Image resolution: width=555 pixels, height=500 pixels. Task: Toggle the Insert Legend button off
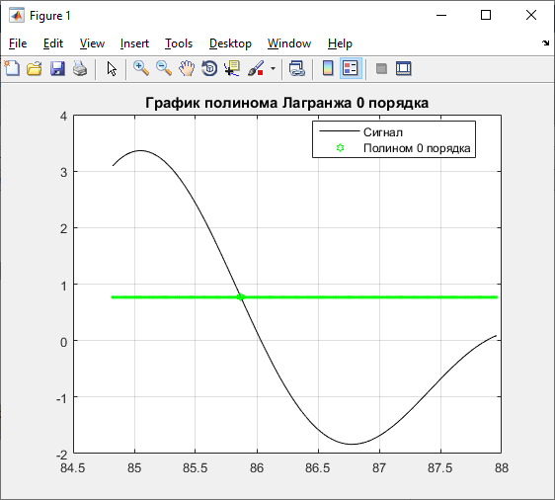click(351, 68)
